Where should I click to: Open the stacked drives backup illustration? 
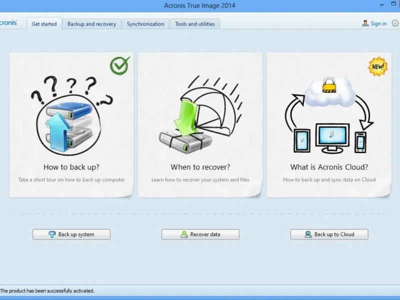71,116
